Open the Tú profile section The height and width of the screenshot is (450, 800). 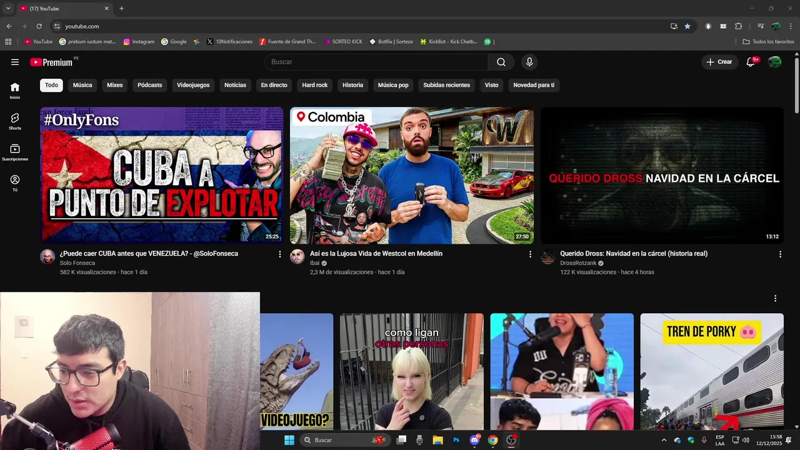click(15, 182)
